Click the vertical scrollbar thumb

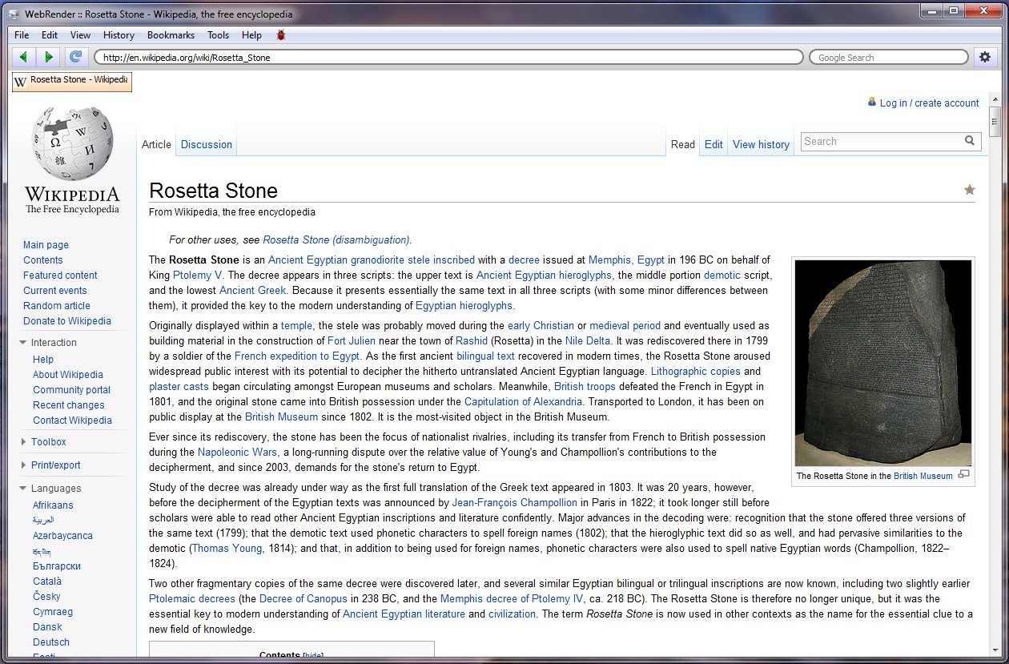995,122
